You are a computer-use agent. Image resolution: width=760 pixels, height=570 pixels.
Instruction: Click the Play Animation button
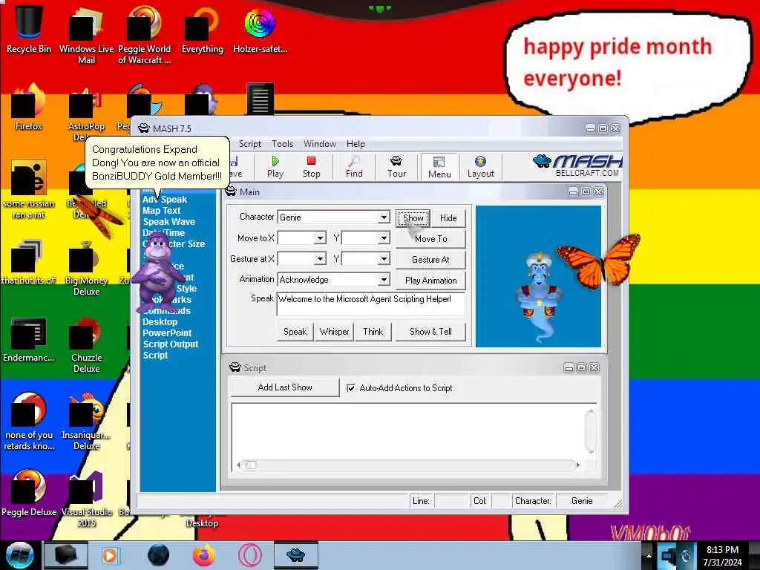(x=431, y=280)
